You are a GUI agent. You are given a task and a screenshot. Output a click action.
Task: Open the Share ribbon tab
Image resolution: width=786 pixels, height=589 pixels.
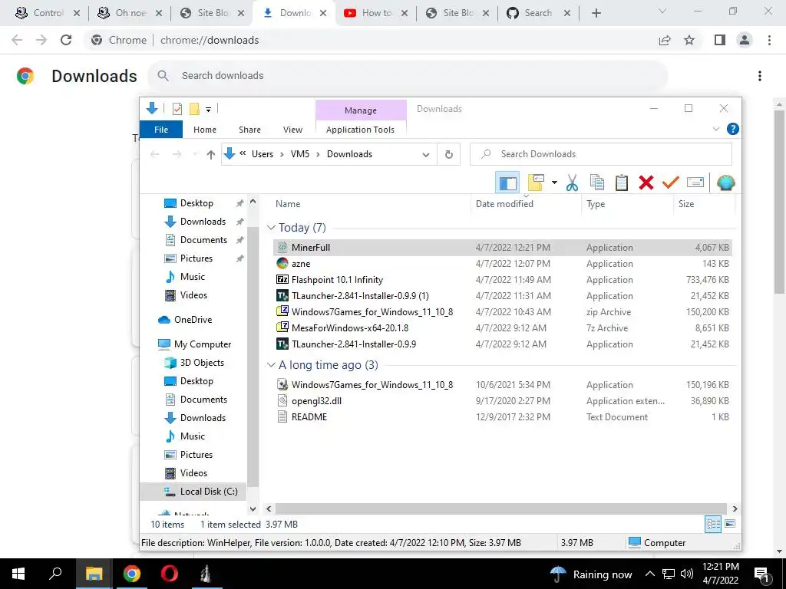tap(249, 130)
